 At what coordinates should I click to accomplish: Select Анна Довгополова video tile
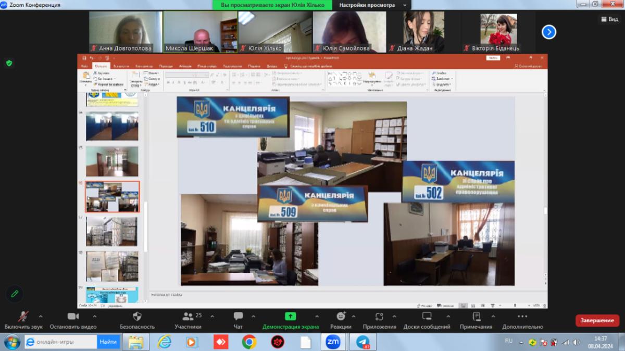coord(126,32)
